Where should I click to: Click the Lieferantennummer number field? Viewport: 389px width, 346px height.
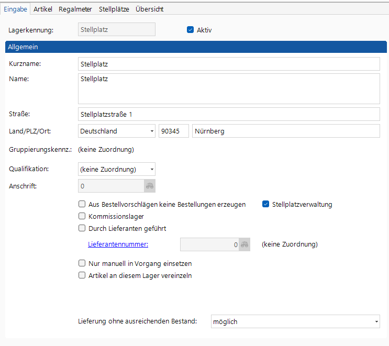(x=209, y=244)
